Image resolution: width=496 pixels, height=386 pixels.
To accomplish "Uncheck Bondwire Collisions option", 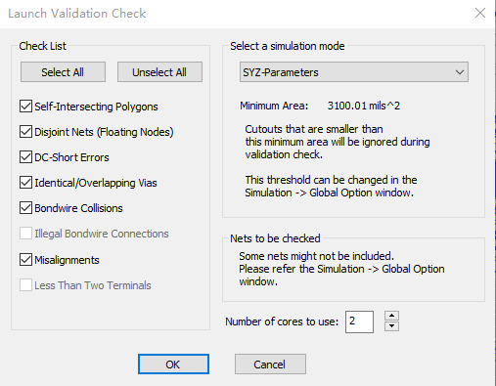I will pos(25,208).
